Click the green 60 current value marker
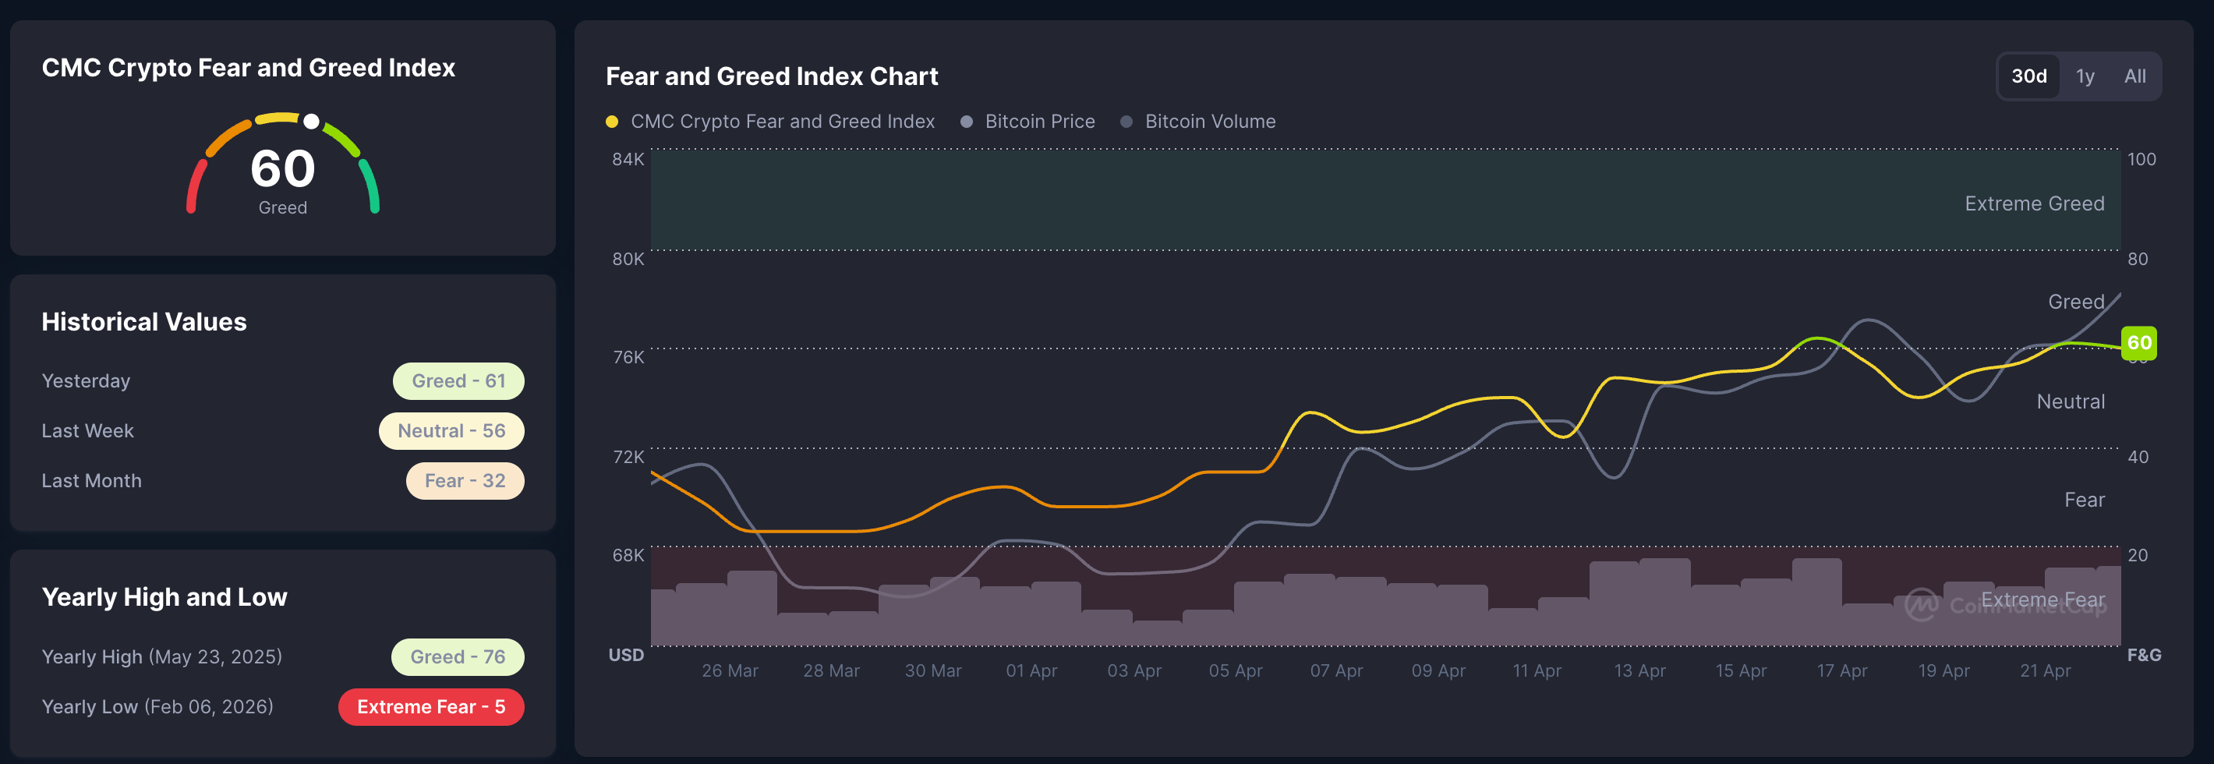2214x764 pixels. pyautogui.click(x=2138, y=343)
